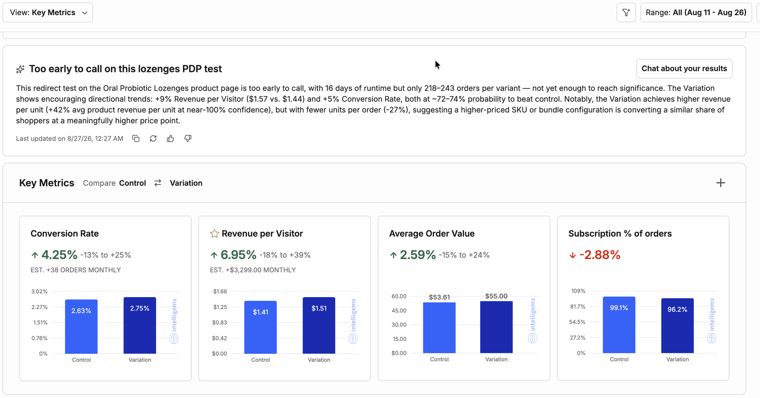Click the Key Metrics section heading
Image resolution: width=760 pixels, height=398 pixels.
tap(46, 183)
